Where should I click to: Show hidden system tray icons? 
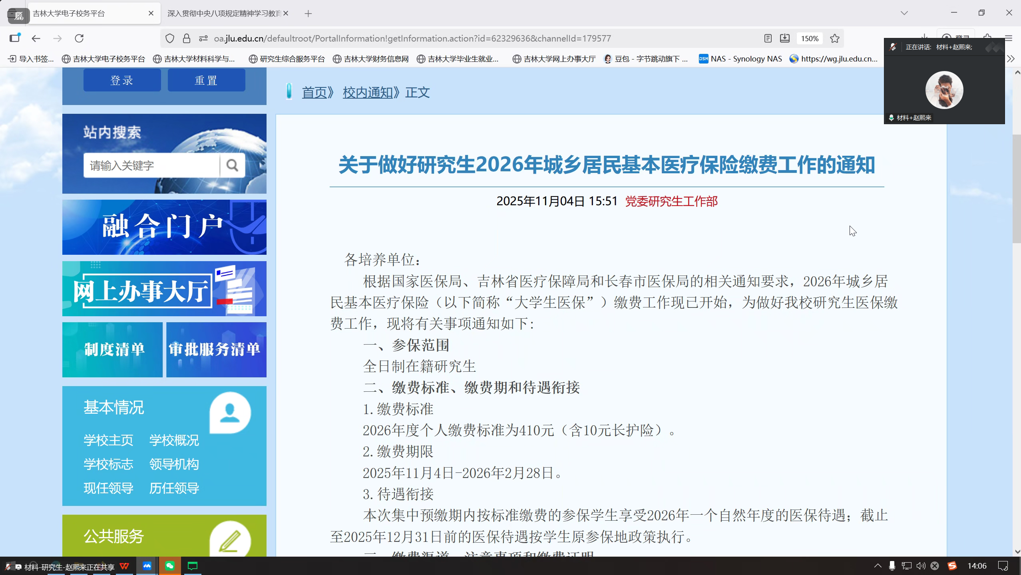click(x=878, y=566)
